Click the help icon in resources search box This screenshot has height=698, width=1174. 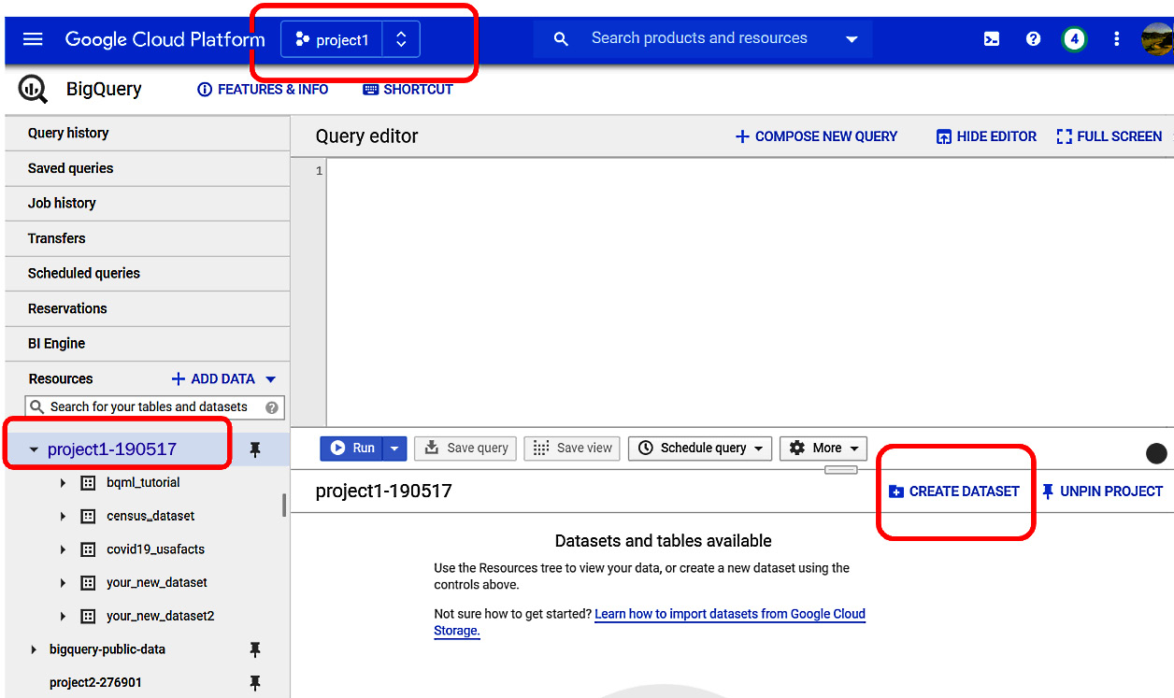[x=272, y=407]
